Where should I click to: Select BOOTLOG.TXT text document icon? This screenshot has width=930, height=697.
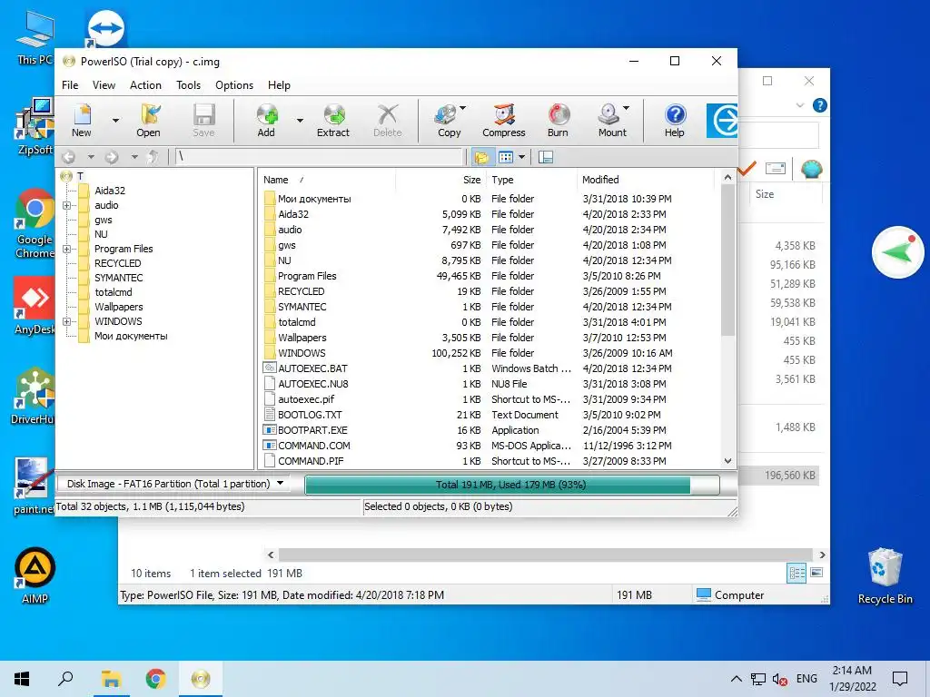270,414
